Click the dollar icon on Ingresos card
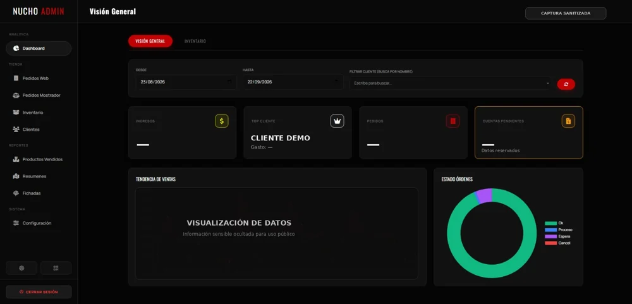The height and width of the screenshot is (304, 632). click(x=222, y=121)
